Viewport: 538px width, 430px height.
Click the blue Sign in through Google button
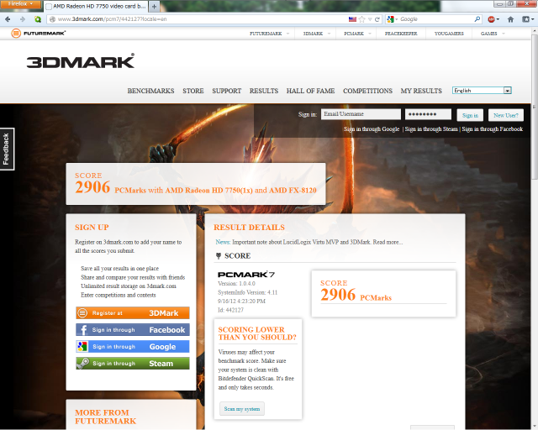click(x=133, y=347)
